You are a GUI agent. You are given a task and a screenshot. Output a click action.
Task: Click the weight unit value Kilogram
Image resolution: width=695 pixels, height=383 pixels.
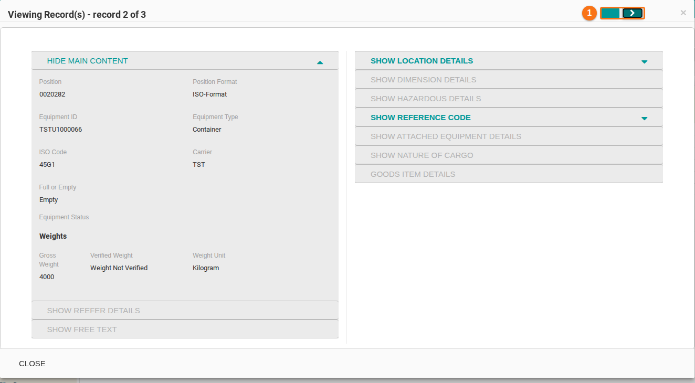[x=206, y=268]
